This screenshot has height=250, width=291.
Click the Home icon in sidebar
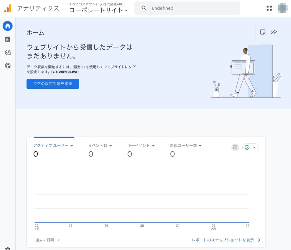coord(8,26)
